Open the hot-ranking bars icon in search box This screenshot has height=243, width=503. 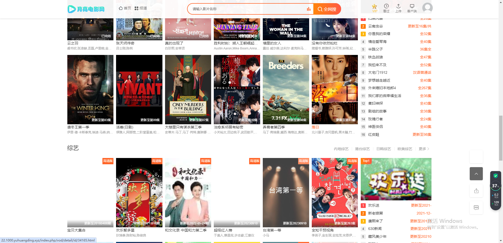tap(309, 9)
